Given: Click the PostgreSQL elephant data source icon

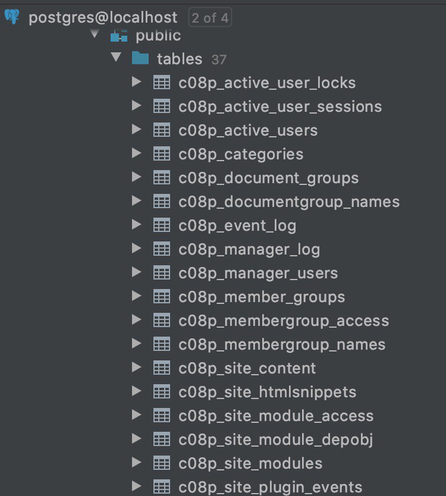Looking at the screenshot, I should (12, 17).
